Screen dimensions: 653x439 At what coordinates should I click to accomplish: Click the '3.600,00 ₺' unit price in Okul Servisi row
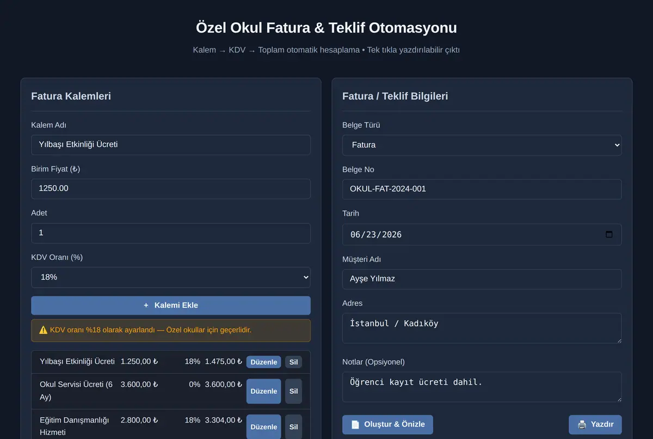139,385
